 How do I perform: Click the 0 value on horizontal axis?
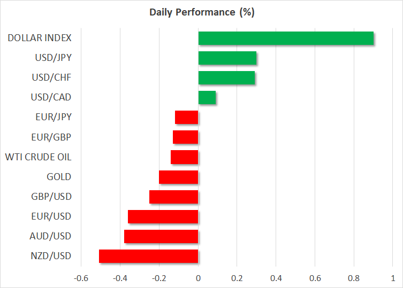tap(198, 278)
